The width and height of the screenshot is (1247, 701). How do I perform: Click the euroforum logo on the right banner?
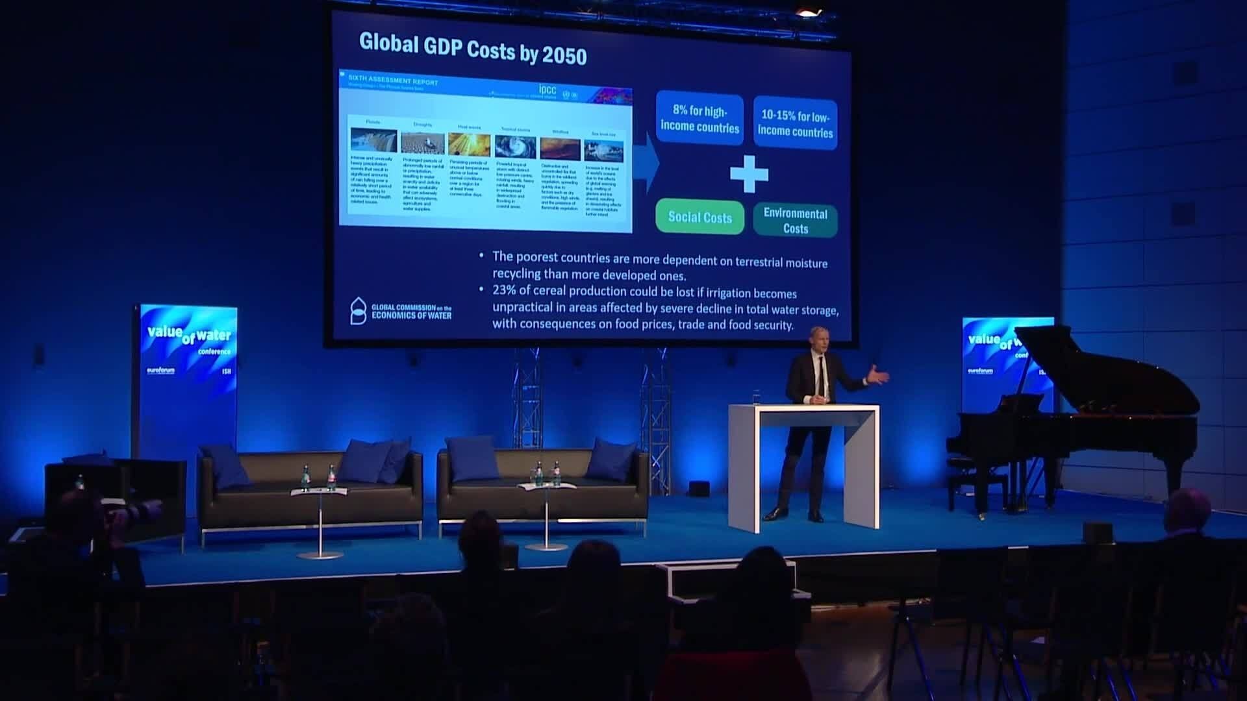(980, 371)
